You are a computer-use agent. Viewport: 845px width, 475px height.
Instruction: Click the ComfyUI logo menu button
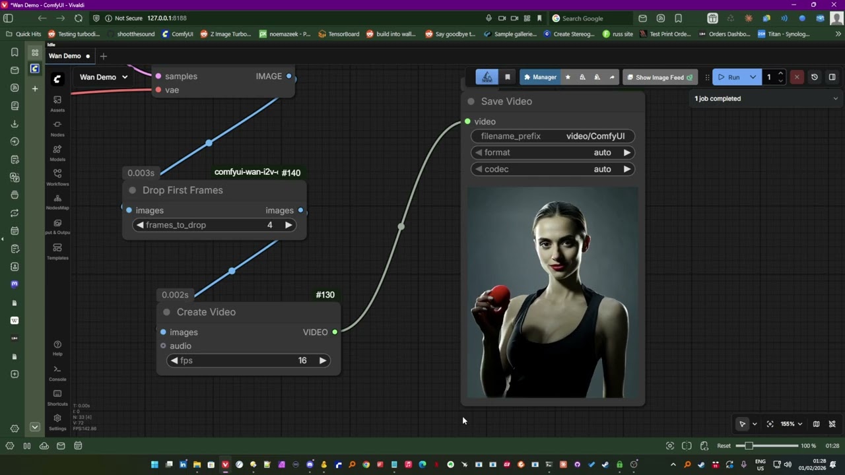coord(57,79)
